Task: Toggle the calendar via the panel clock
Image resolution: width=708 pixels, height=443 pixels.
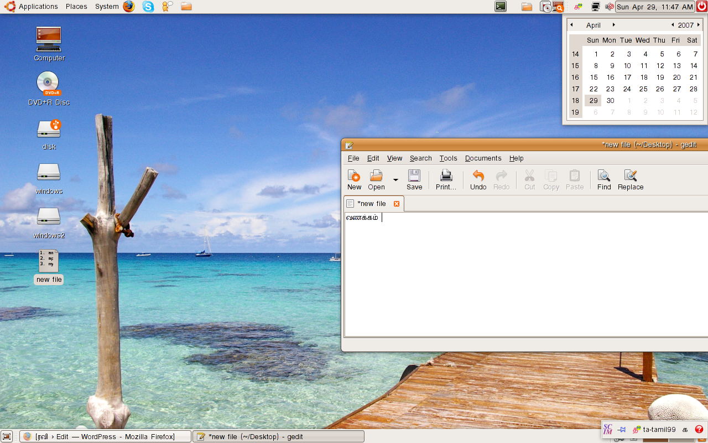Action: click(x=654, y=7)
